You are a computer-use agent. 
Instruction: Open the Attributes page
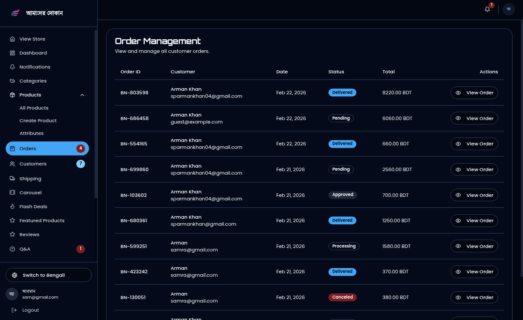(31, 133)
